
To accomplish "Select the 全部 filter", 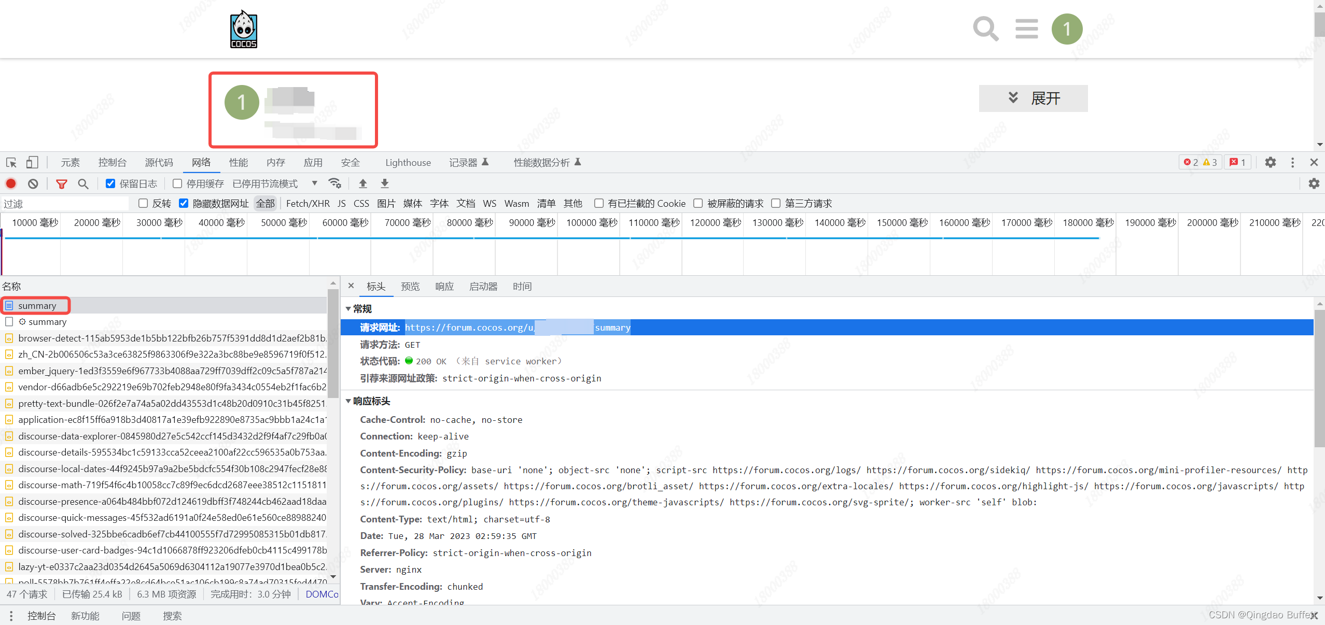I will pyautogui.click(x=266, y=203).
